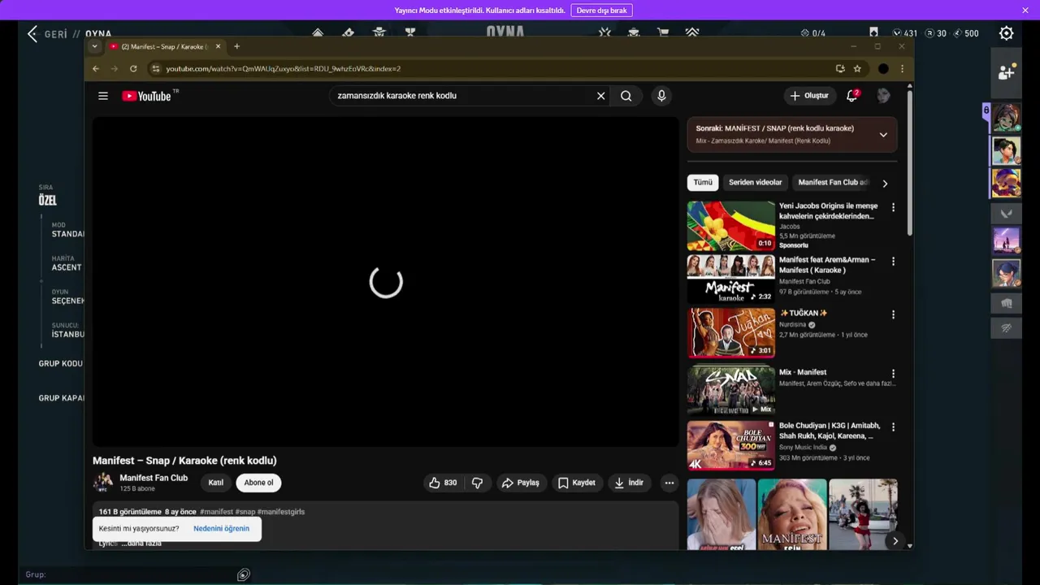Click the Manifest Fan Club channel avatar
Screen dimensions: 1040x585
[103, 483]
